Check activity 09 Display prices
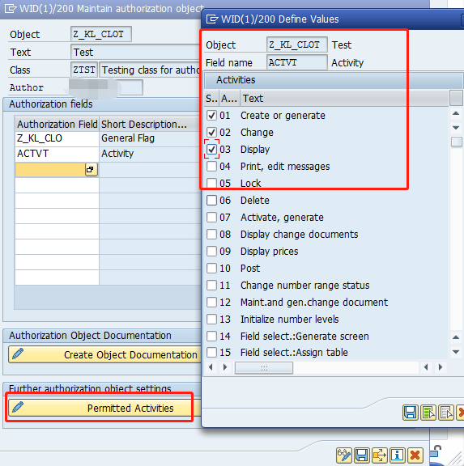464x466 pixels. point(212,251)
